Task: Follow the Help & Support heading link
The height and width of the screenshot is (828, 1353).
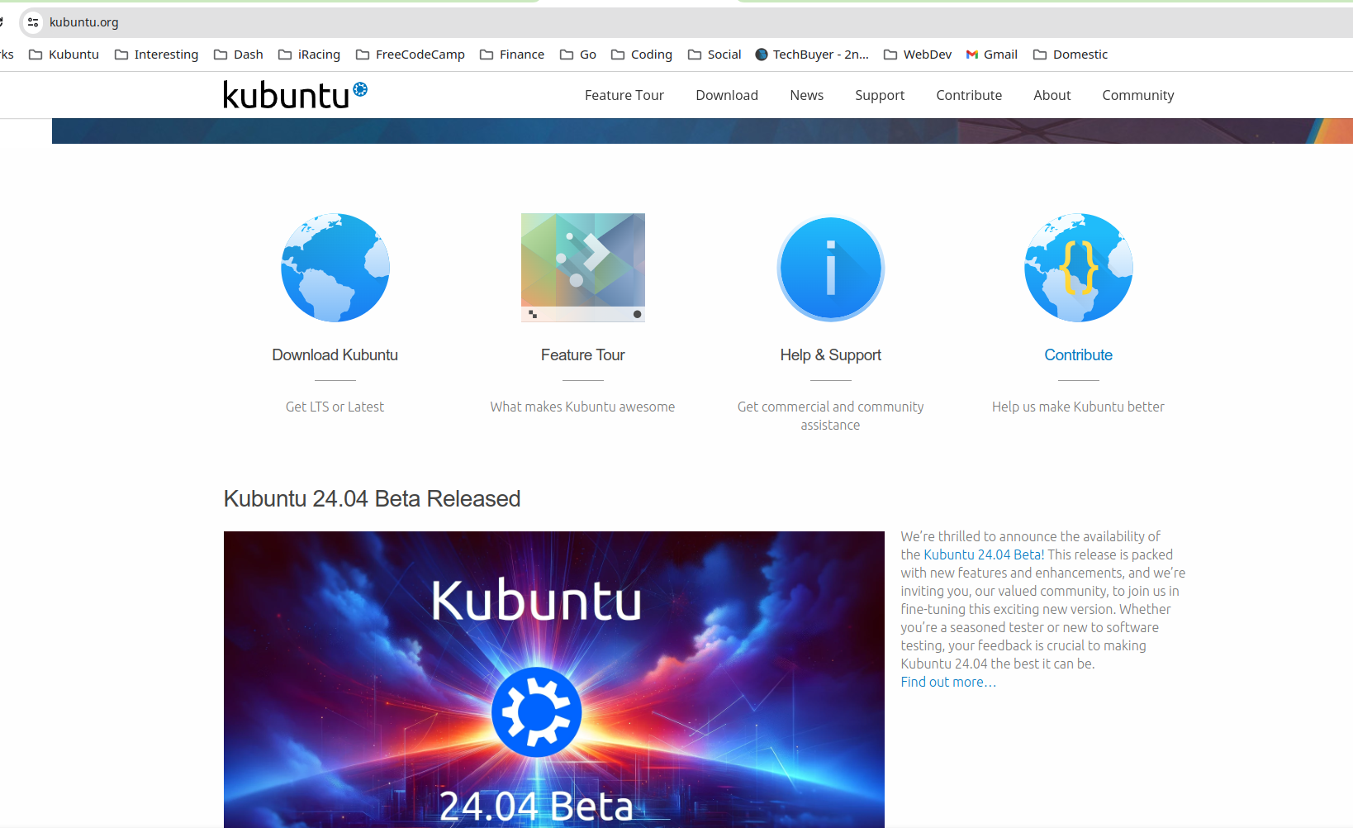Action: tap(831, 355)
